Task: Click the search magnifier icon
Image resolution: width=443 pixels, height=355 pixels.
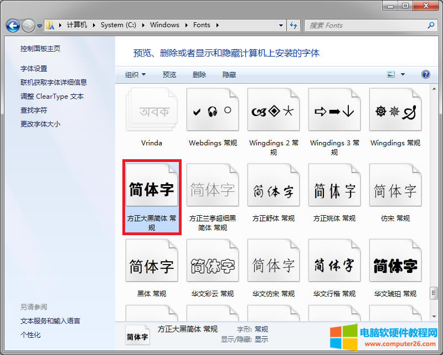Action: (x=431, y=25)
